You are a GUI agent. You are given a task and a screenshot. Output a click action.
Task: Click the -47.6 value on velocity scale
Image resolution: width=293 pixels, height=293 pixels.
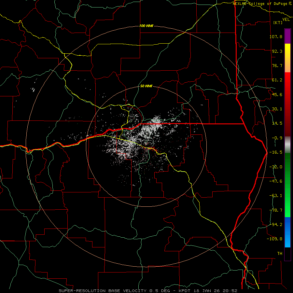pyautogui.click(x=276, y=181)
